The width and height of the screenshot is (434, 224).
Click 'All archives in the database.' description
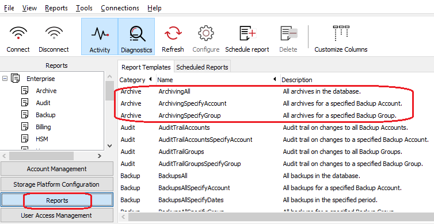tap(322, 91)
